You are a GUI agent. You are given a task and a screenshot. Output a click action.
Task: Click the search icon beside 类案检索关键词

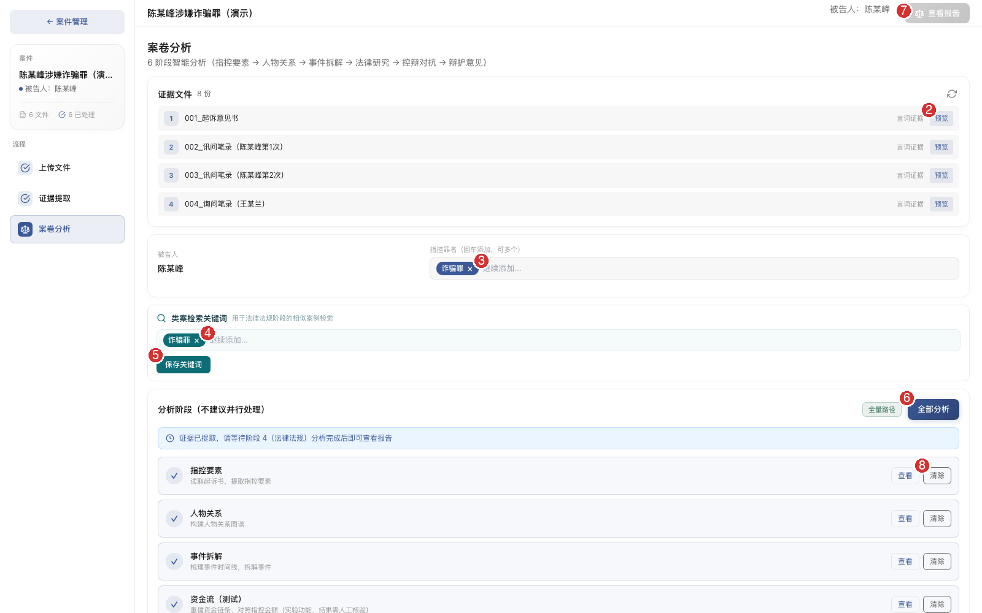pos(161,318)
